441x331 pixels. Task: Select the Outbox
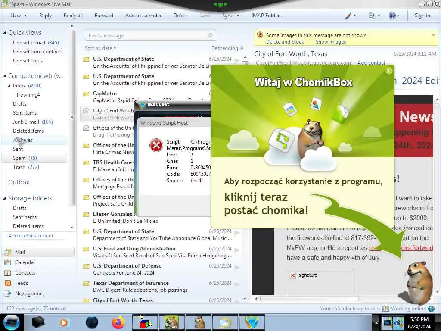click(19, 182)
